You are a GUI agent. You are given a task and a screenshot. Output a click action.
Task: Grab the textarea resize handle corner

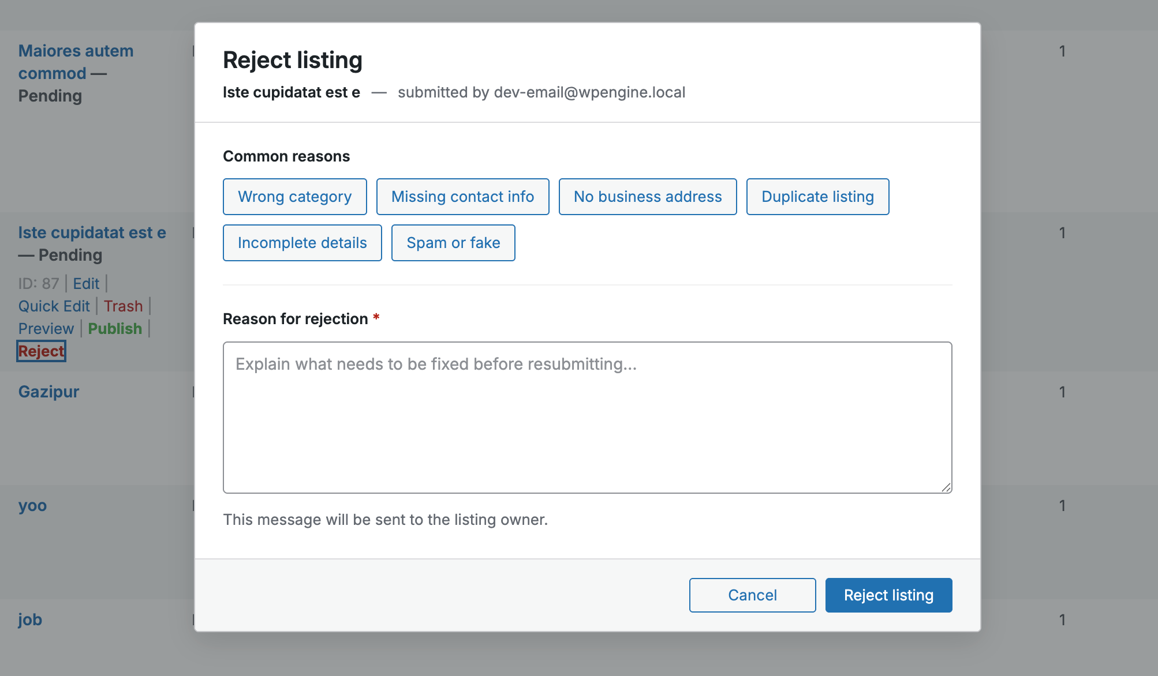point(946,487)
